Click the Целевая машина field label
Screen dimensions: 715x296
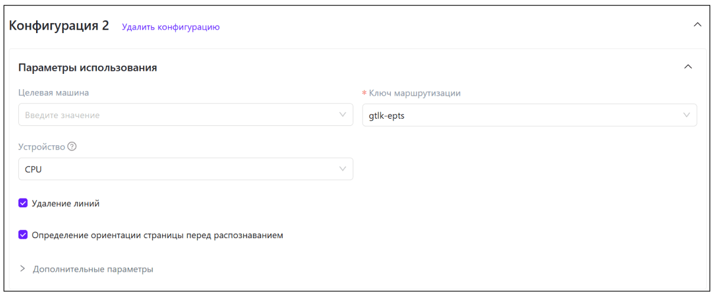click(x=54, y=93)
